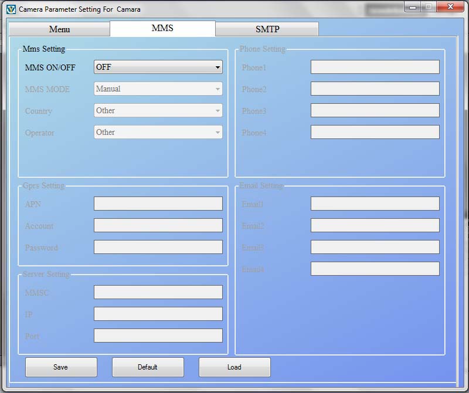Click into the Gprs Password field

pyautogui.click(x=158, y=247)
